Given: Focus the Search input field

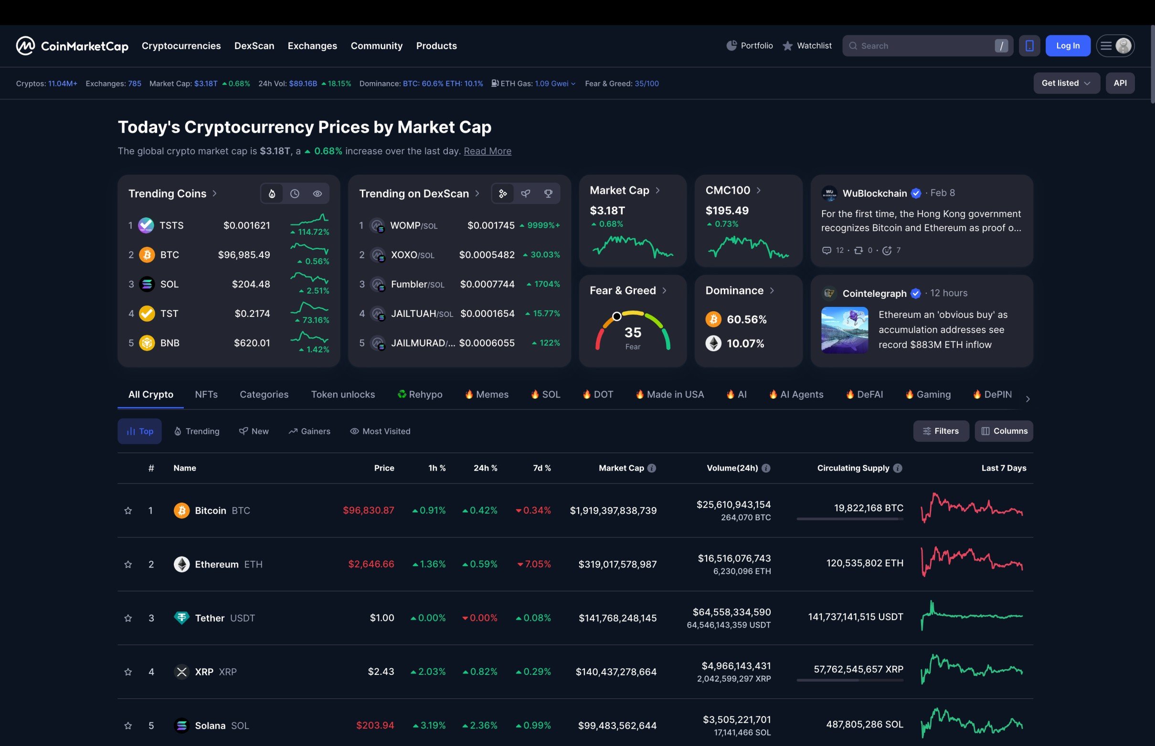Looking at the screenshot, I should point(928,45).
